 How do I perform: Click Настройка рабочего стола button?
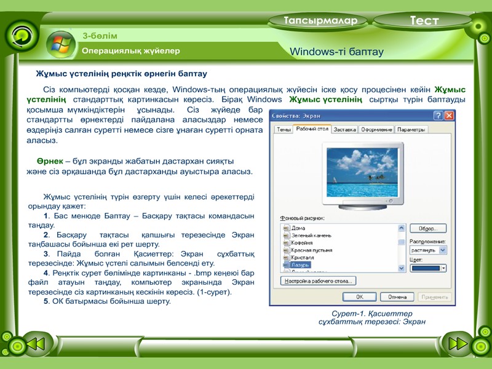pyautogui.click(x=318, y=281)
